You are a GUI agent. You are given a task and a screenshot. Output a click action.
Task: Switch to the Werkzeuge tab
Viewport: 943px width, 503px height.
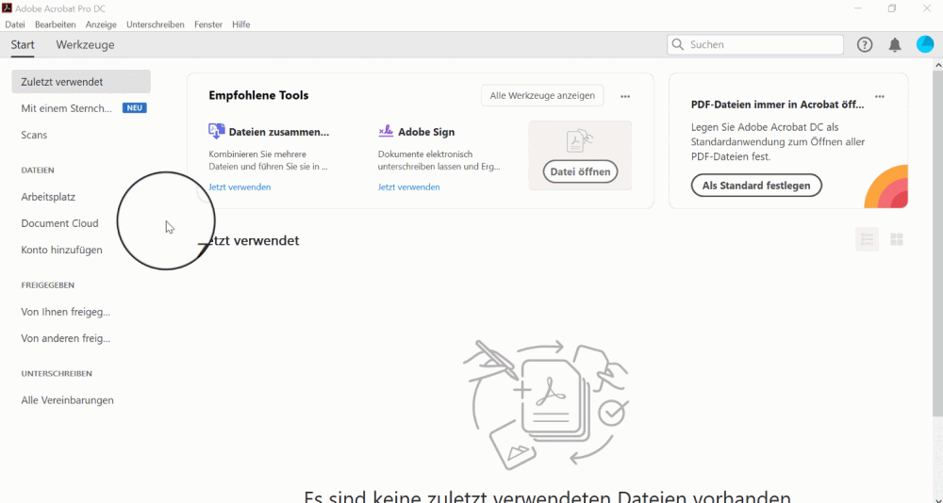[x=86, y=44]
